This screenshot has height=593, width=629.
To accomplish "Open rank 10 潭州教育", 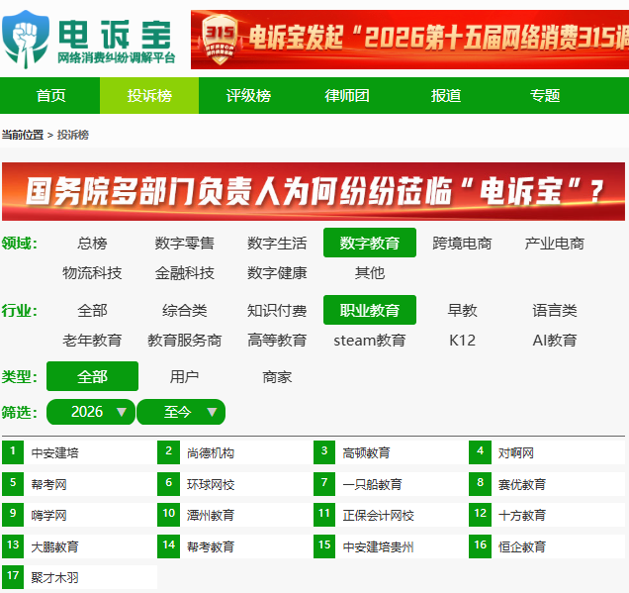I will click(x=211, y=515).
